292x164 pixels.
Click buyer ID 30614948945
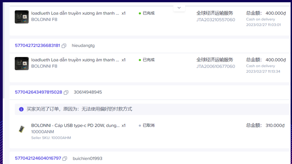[88, 92]
